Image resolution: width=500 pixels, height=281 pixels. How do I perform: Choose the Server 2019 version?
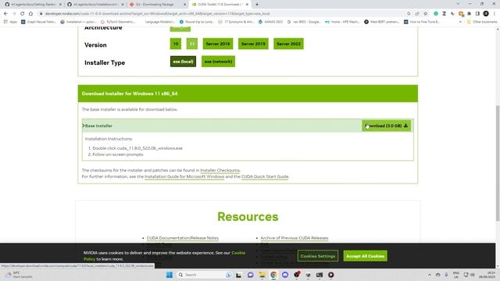[x=253, y=44]
